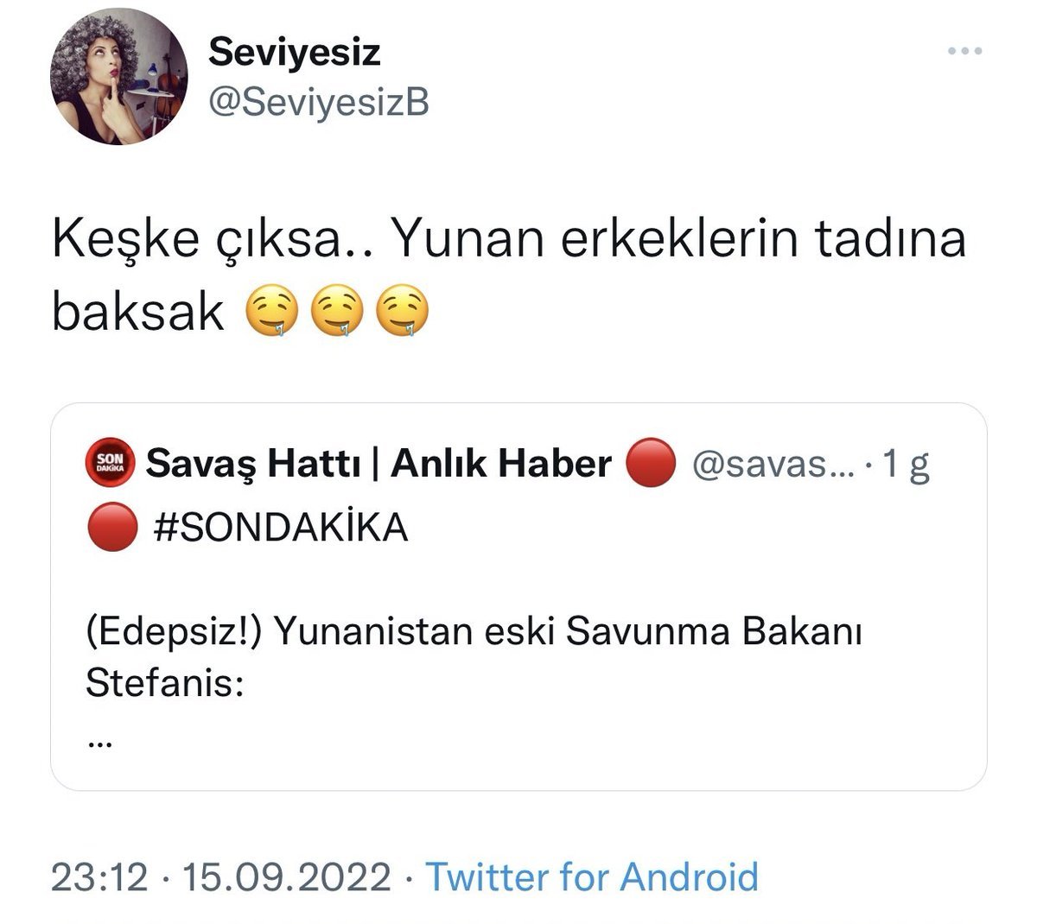Click the first drooling face emoji
Viewport: 1037px width, 924px height.
tap(272, 314)
